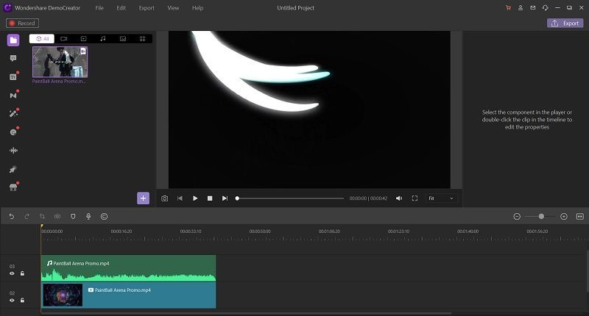Select the All media filter tab
The height and width of the screenshot is (316, 589).
[x=42, y=39]
